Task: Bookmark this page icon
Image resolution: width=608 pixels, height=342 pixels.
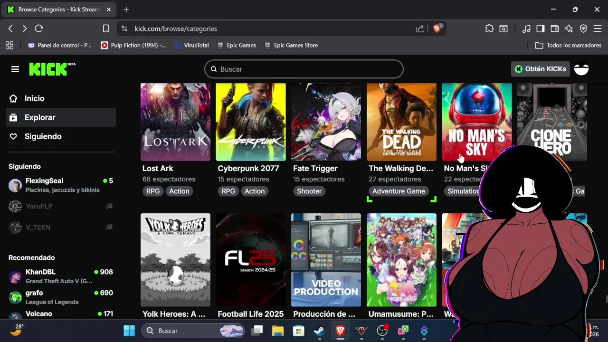Action: pos(106,28)
